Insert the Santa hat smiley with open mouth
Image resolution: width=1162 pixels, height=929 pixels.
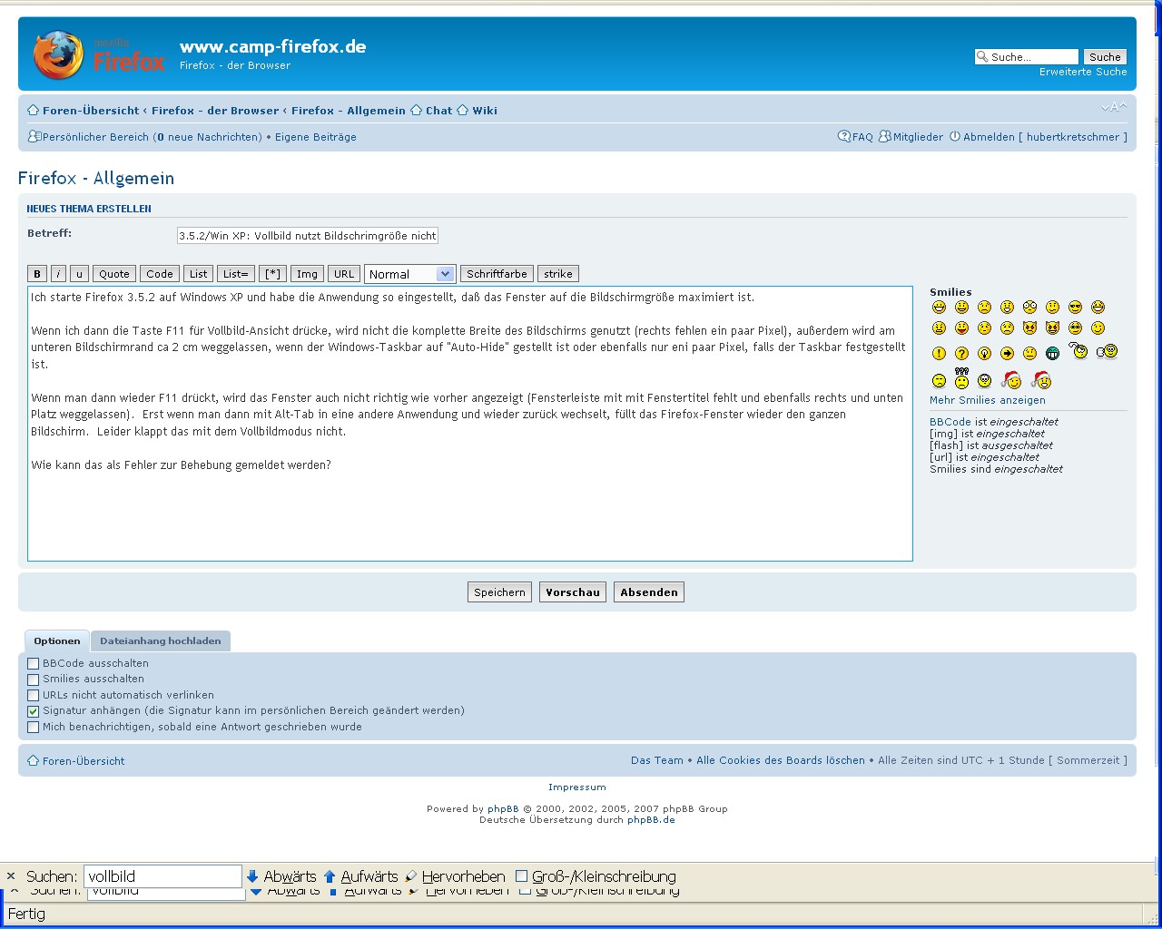tap(1041, 379)
